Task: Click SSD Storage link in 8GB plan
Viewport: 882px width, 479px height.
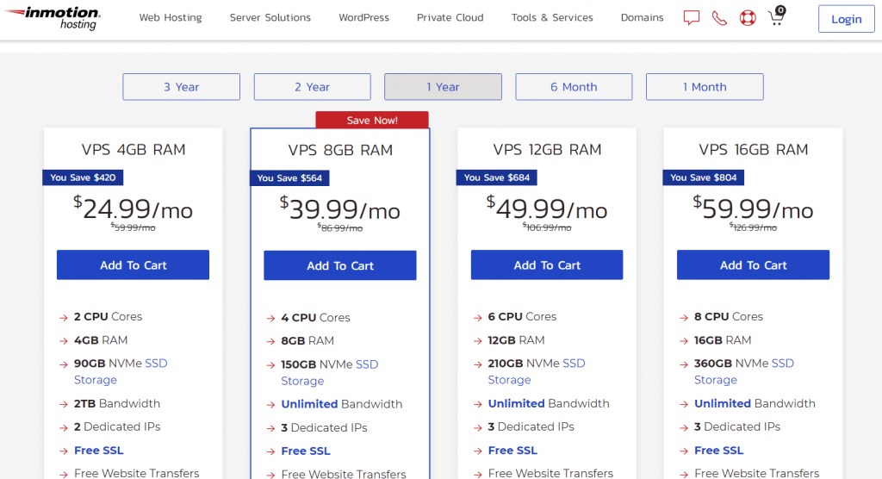Action: pyautogui.click(x=330, y=373)
